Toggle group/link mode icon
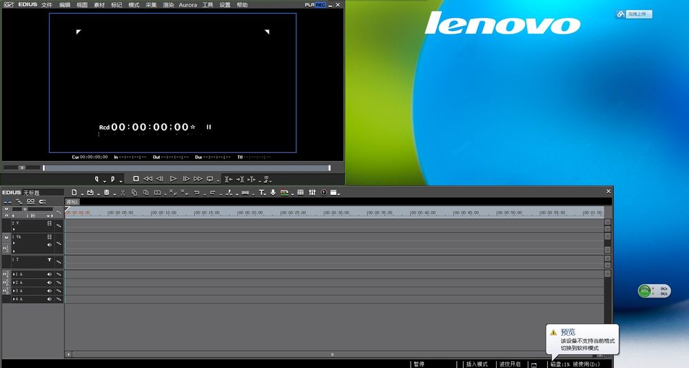689x368 pixels. point(31,201)
